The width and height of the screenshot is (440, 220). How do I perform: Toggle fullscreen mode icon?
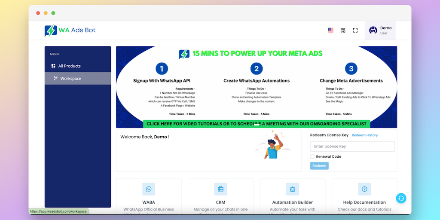[x=355, y=31]
